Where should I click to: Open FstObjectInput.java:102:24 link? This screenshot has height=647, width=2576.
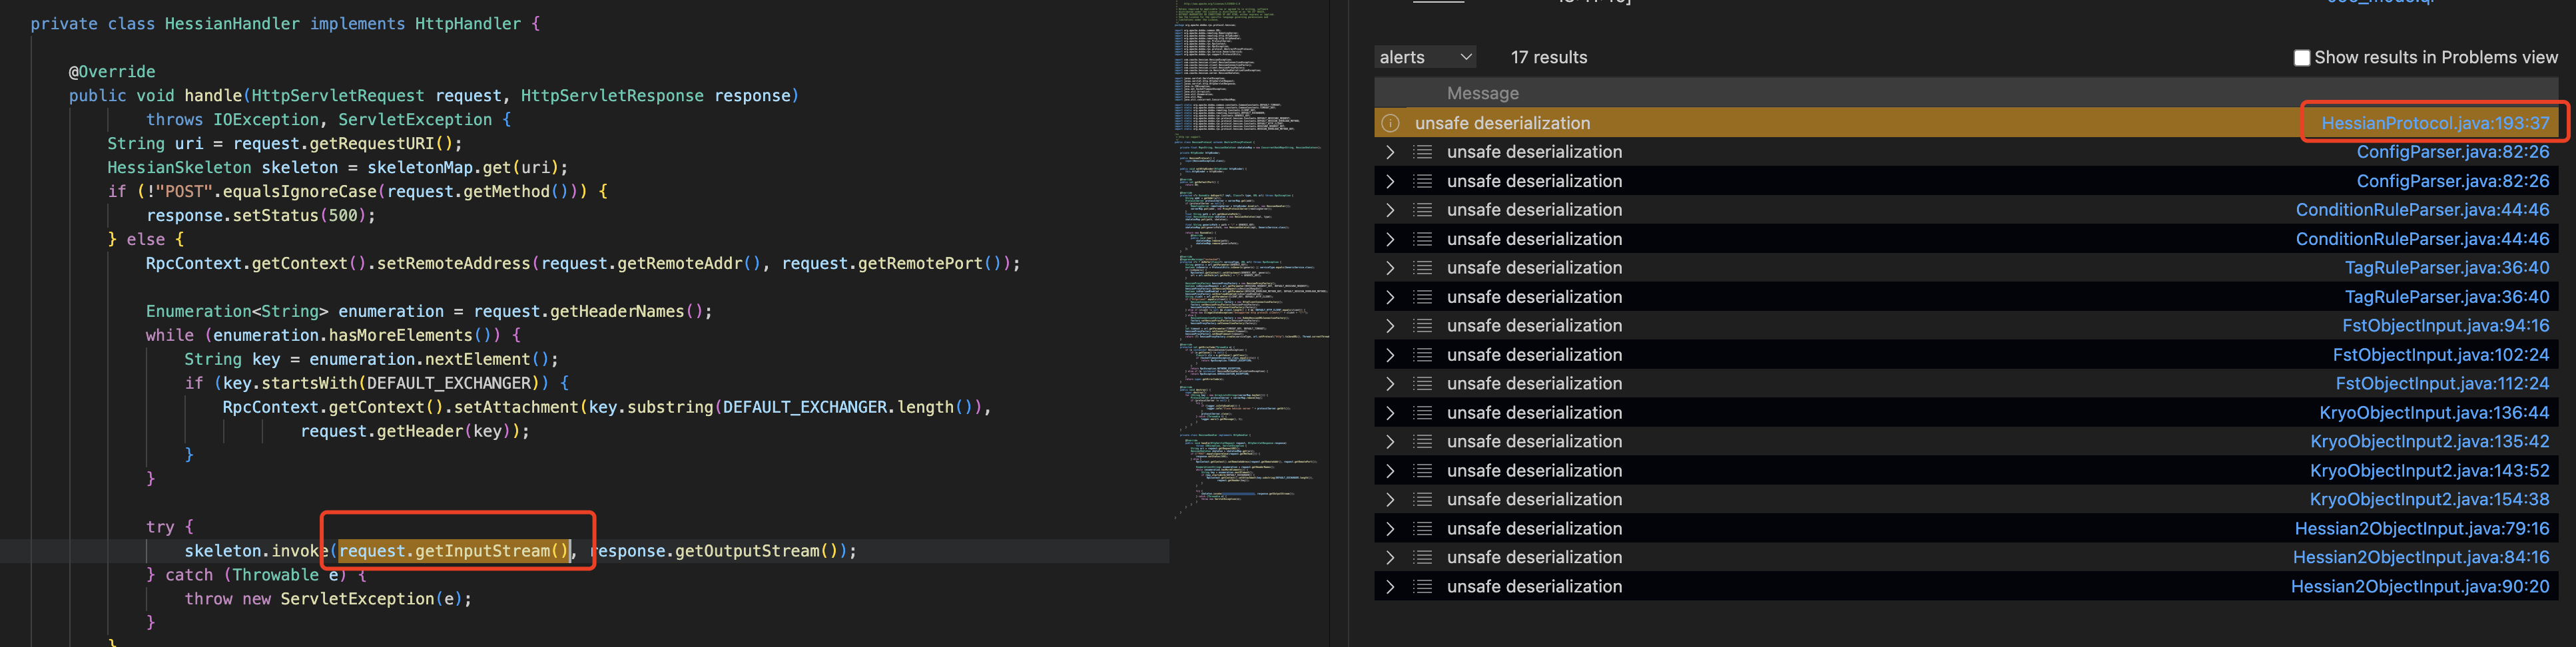coord(2440,355)
